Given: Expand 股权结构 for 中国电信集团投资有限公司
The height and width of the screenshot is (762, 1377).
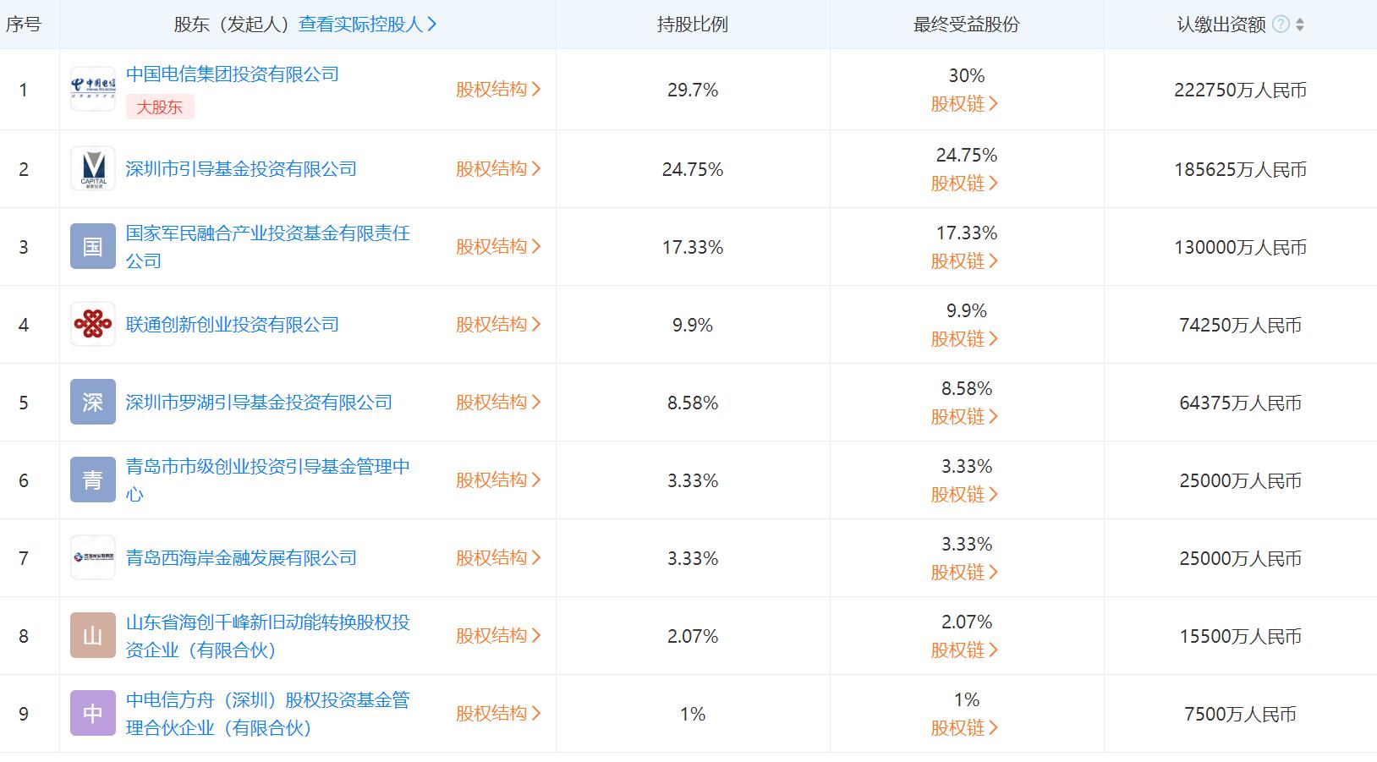Looking at the screenshot, I should [x=497, y=89].
